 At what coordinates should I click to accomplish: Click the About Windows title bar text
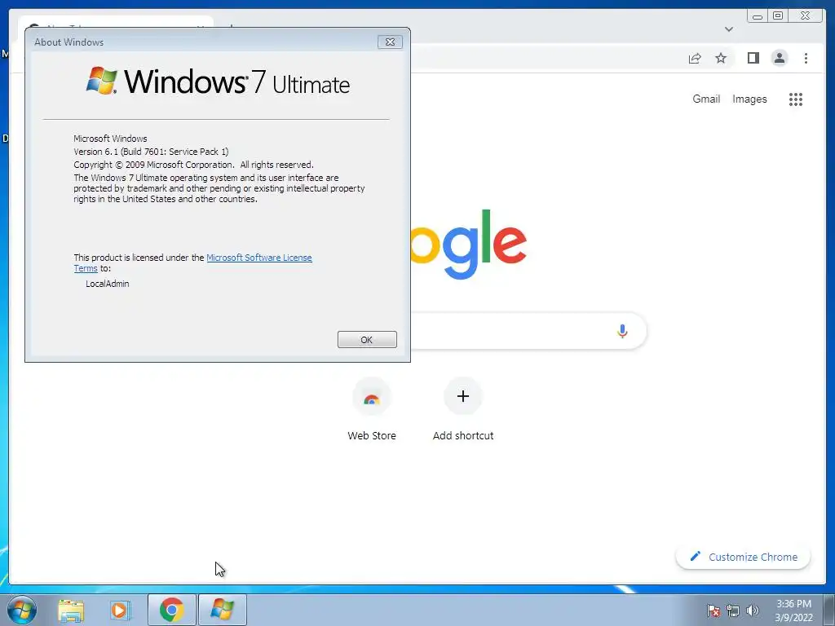(69, 42)
